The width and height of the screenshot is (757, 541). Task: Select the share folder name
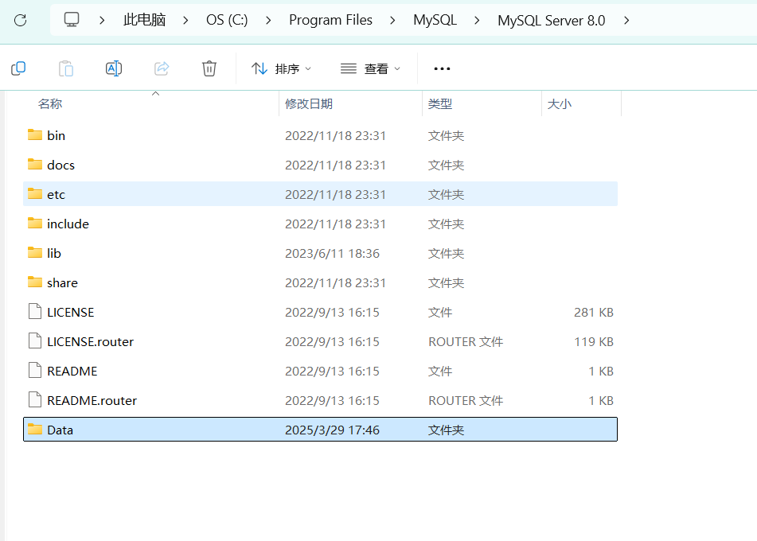pos(62,282)
